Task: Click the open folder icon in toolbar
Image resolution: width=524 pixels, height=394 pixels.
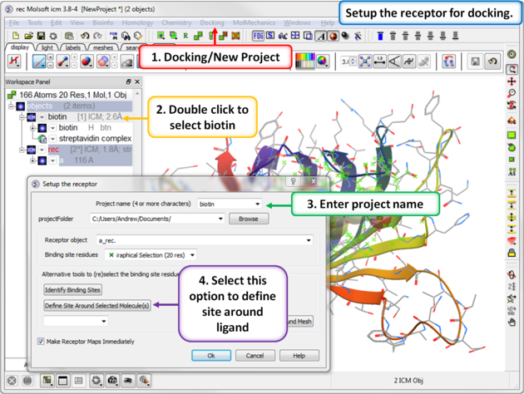Action: coord(28,37)
